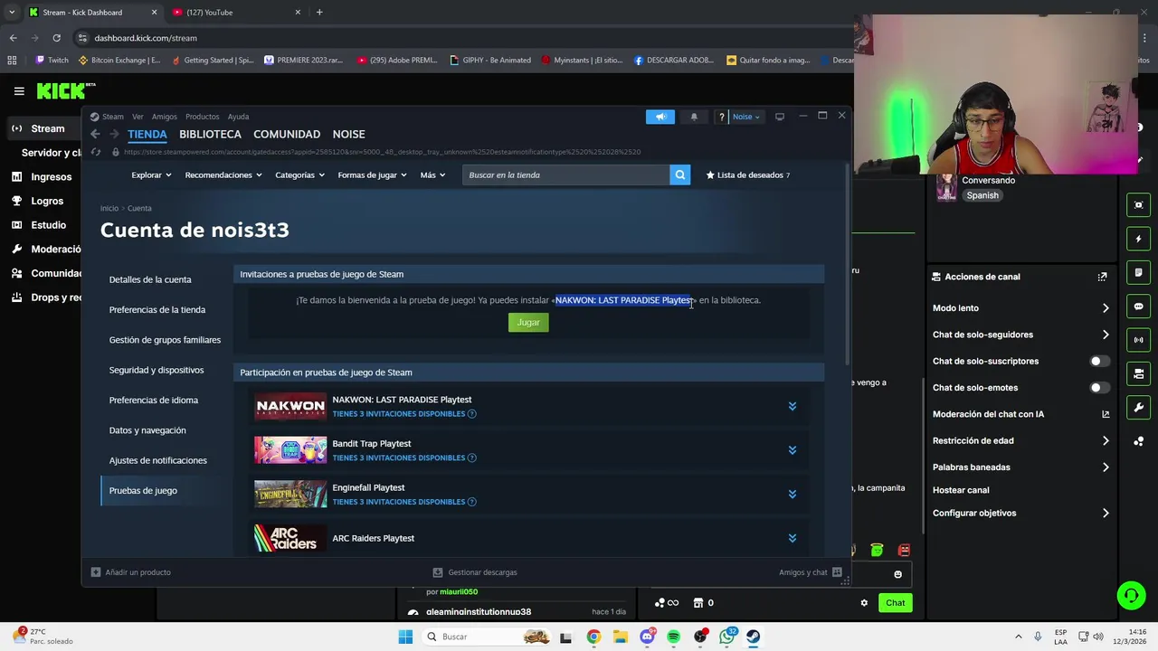Click the Moderación del chat con IA link icon

1105,414
